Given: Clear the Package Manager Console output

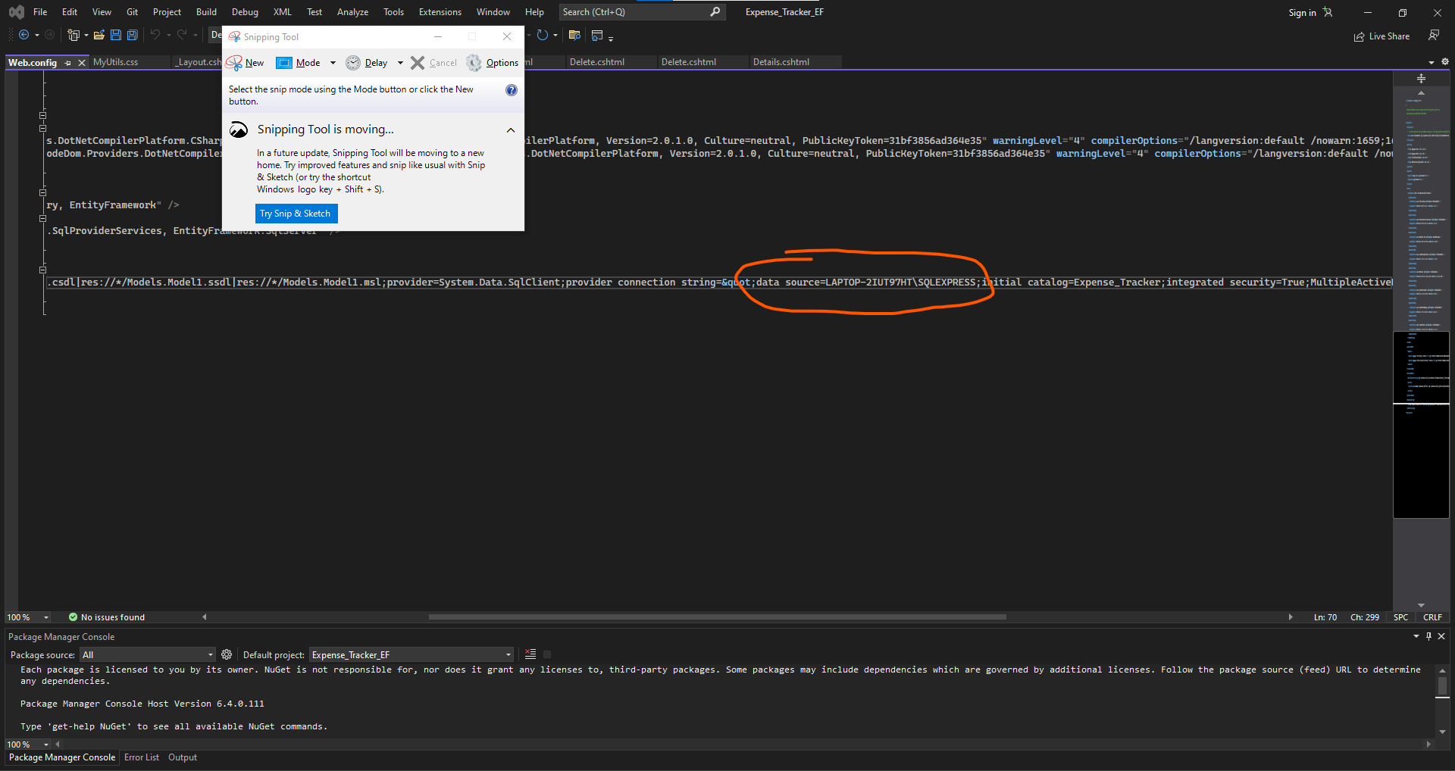Looking at the screenshot, I should [x=530, y=654].
